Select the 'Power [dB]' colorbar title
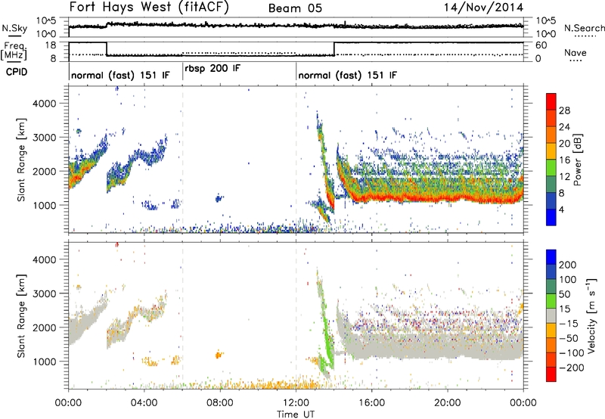This screenshot has height=419, width=605. pos(578,160)
